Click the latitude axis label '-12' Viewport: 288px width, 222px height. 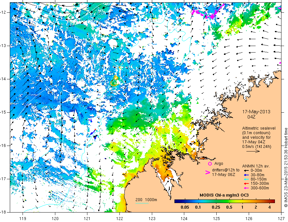4,12
